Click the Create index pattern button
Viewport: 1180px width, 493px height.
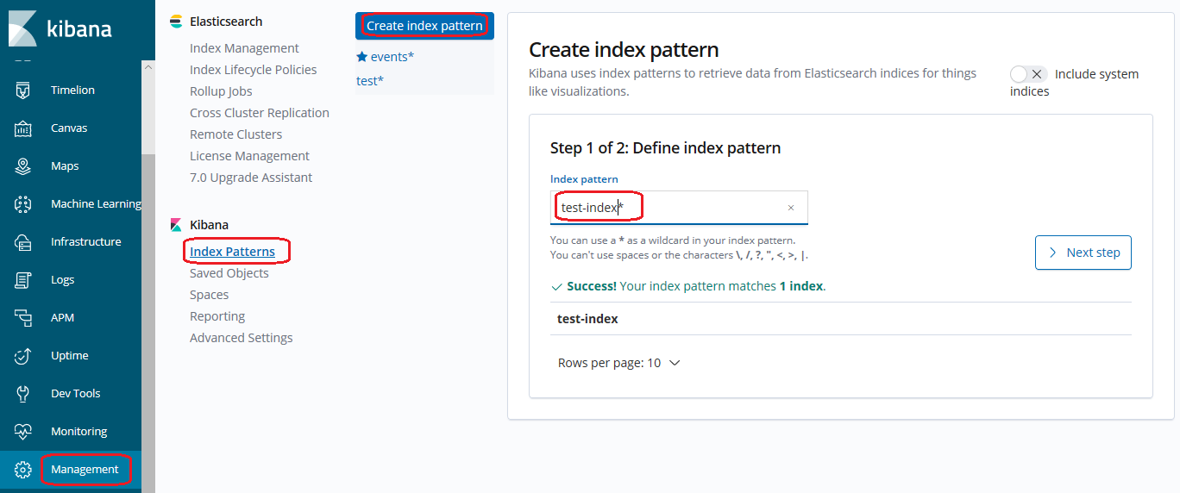click(x=424, y=26)
